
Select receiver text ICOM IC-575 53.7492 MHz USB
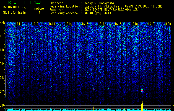click(111, 10)
